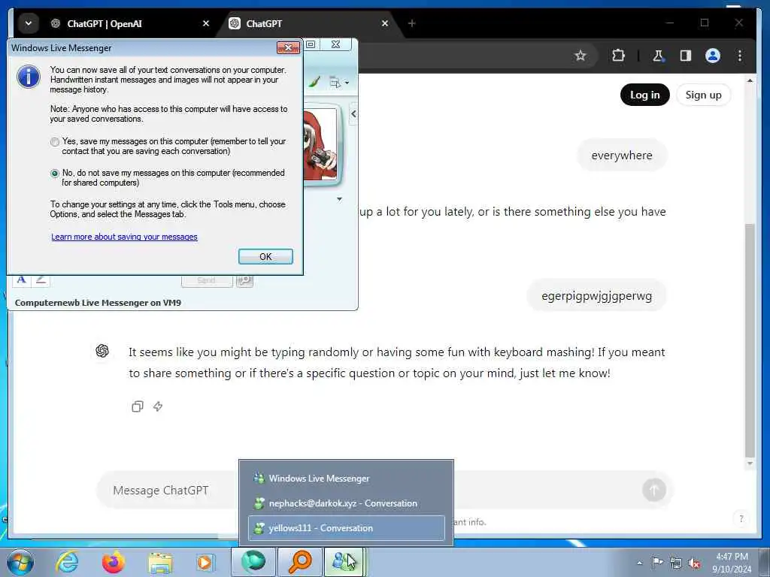
Task: Click the page vertical scrollbar thumb
Action: click(x=750, y=340)
